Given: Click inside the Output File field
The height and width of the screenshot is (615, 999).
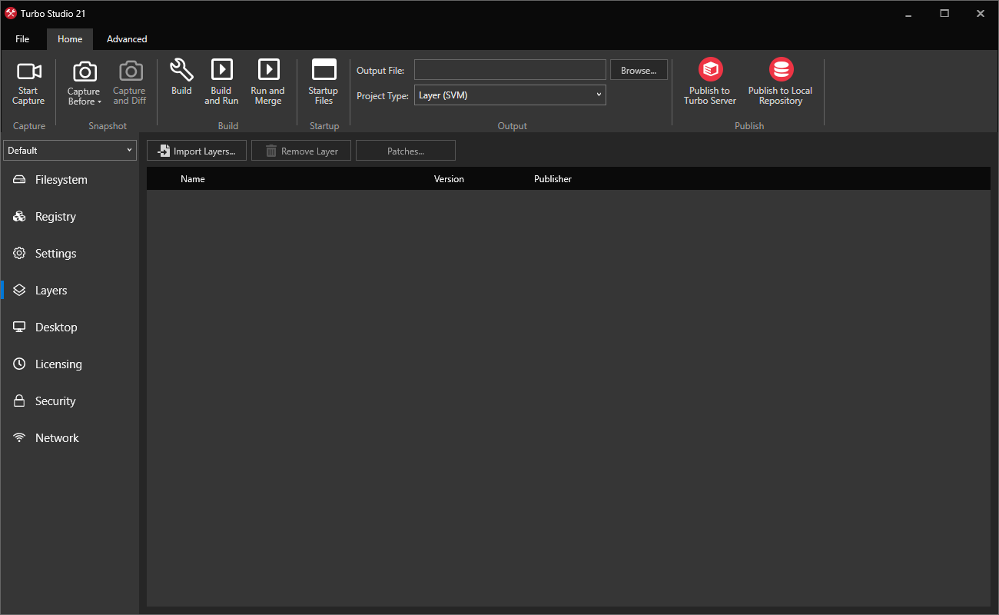Looking at the screenshot, I should point(509,69).
